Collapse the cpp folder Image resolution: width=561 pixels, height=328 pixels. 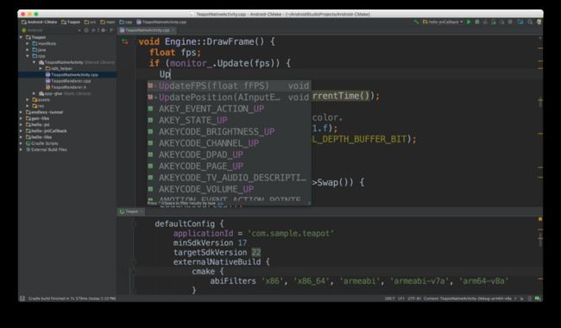click(28, 56)
